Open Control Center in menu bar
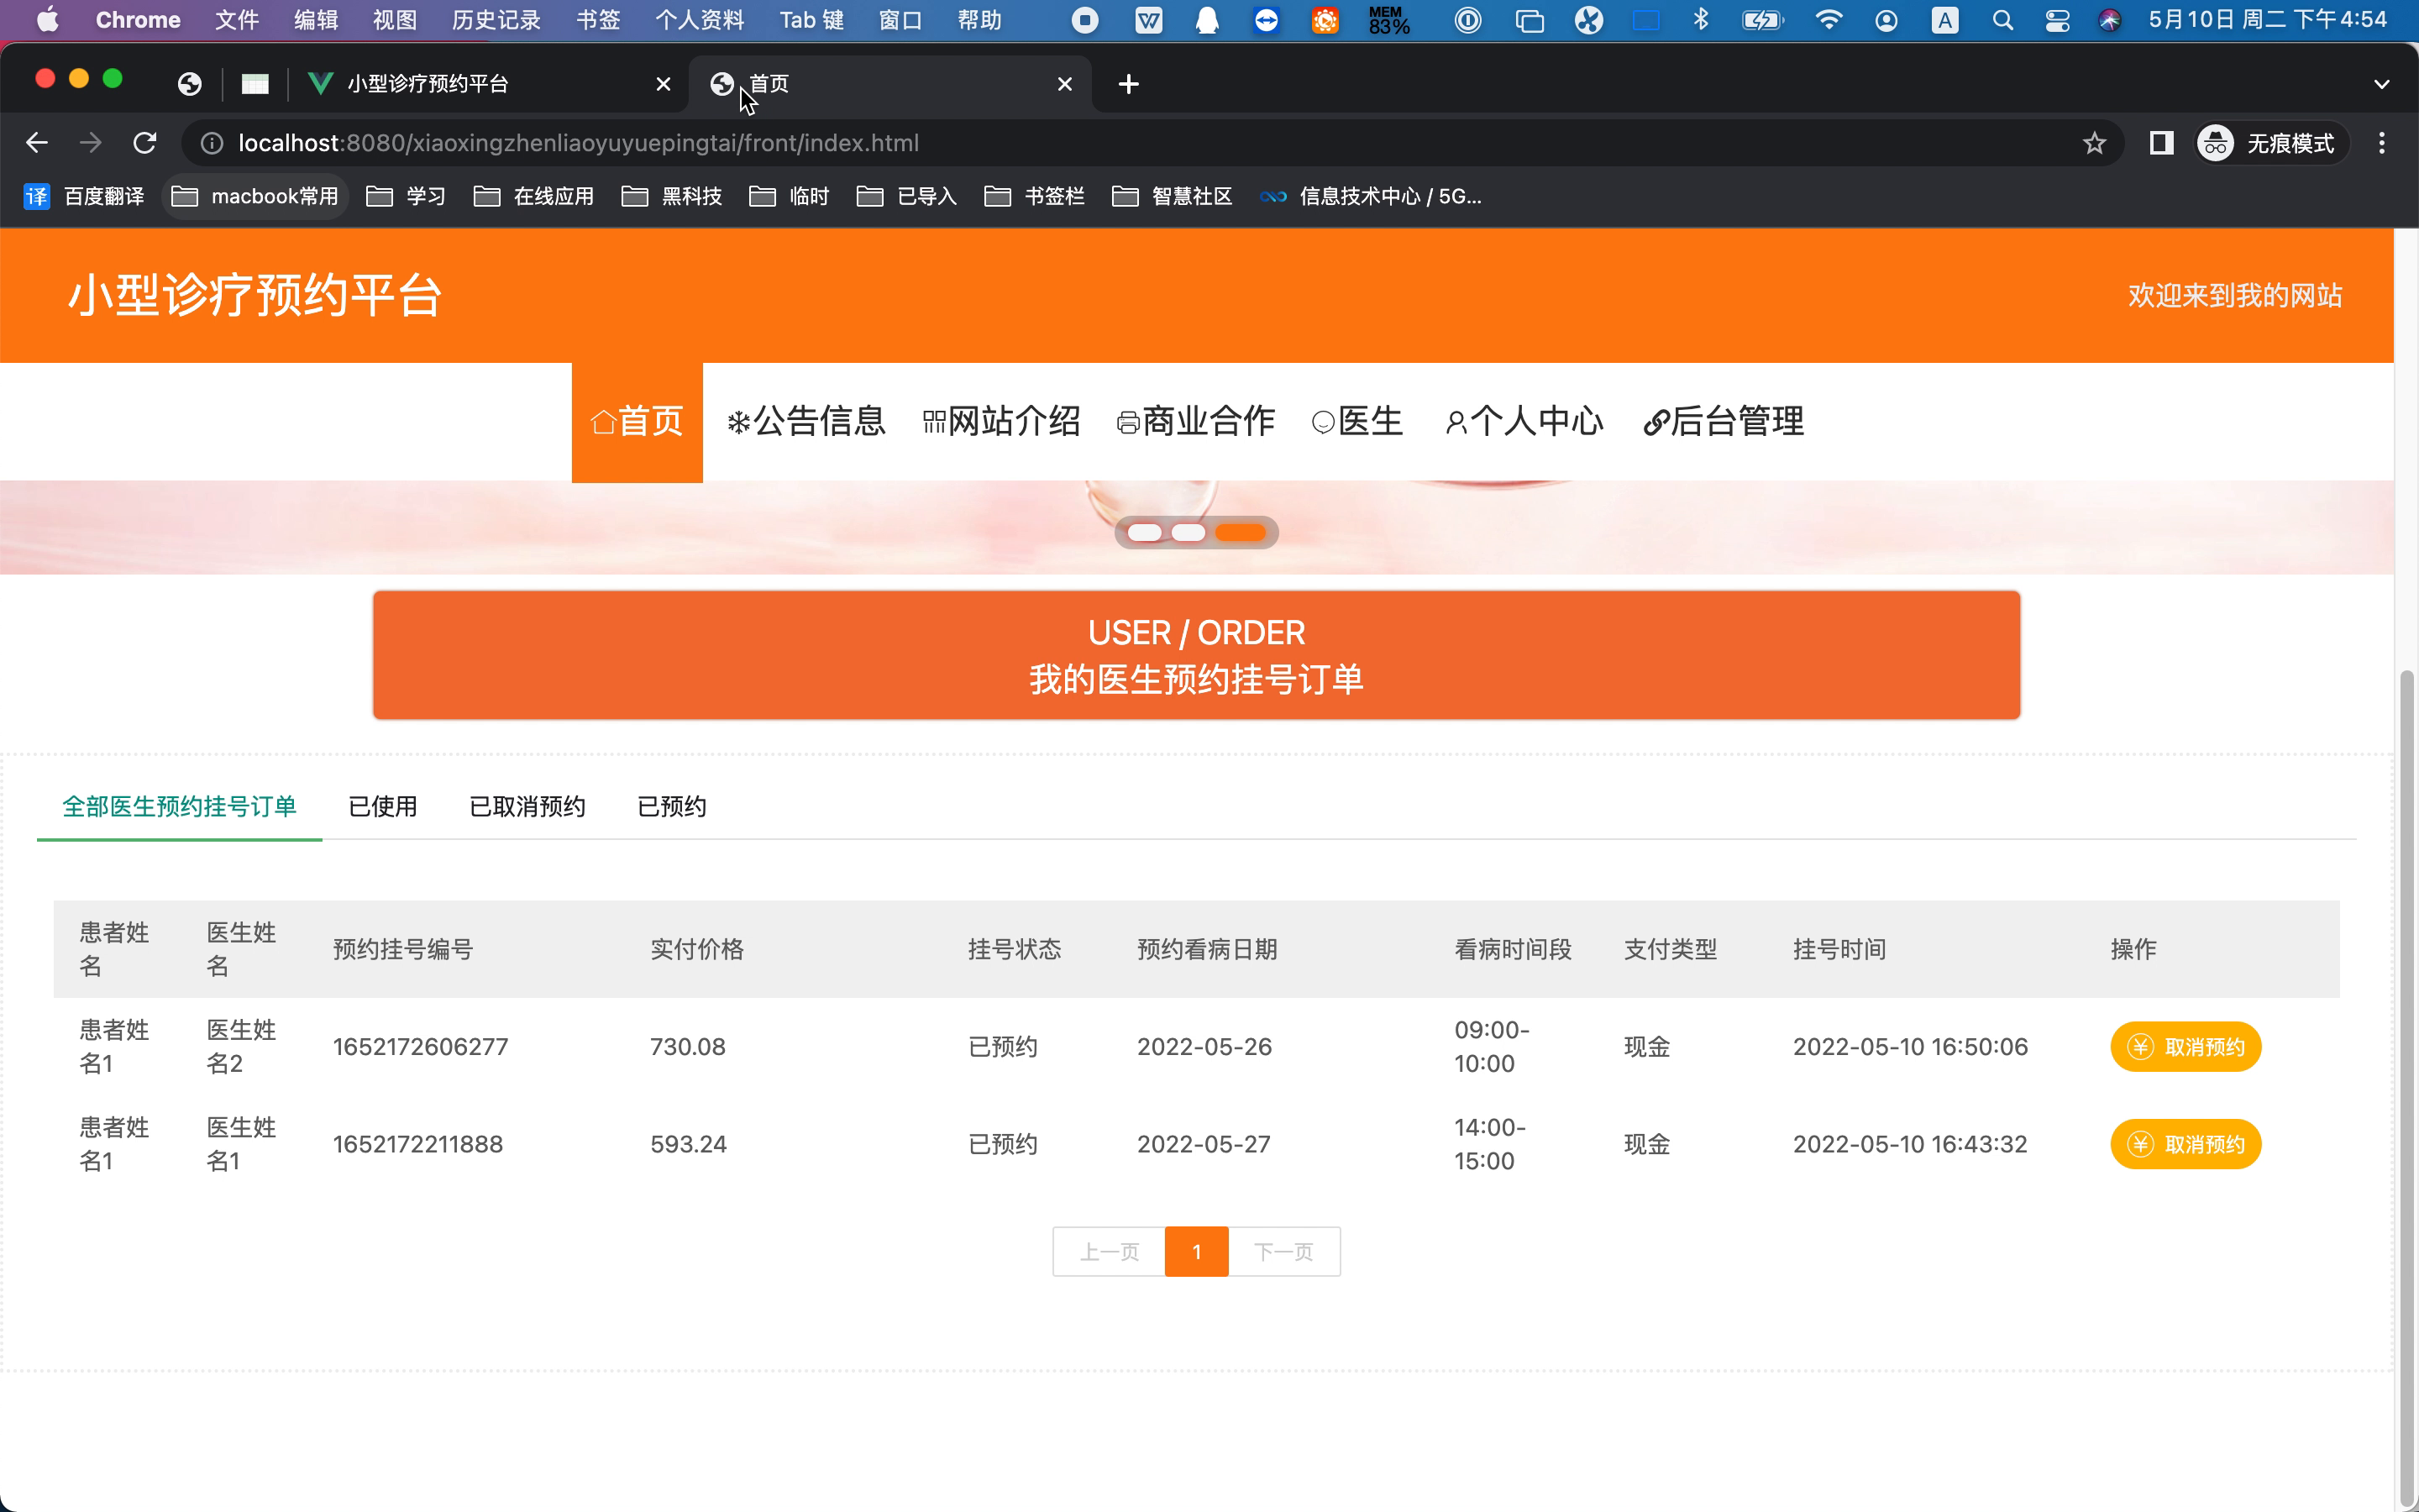2419x1512 pixels. click(2057, 20)
